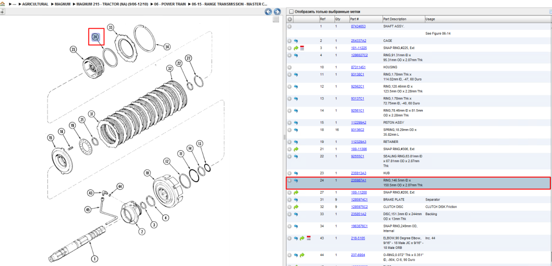
Task: Click blue arrow icon on 235987A1 row
Action: (x=296, y=180)
